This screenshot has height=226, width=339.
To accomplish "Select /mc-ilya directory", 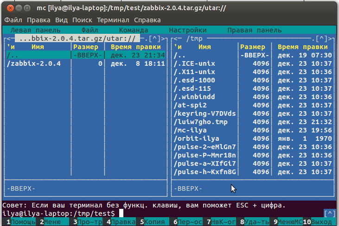I will pyautogui.click(x=253, y=130).
